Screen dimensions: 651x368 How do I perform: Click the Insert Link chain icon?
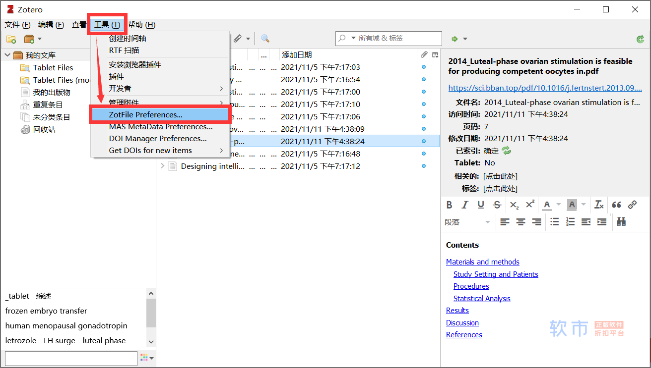pos(632,205)
